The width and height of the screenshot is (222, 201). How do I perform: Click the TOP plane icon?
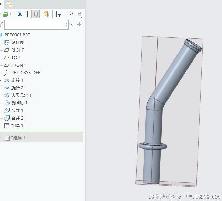(x=7, y=58)
